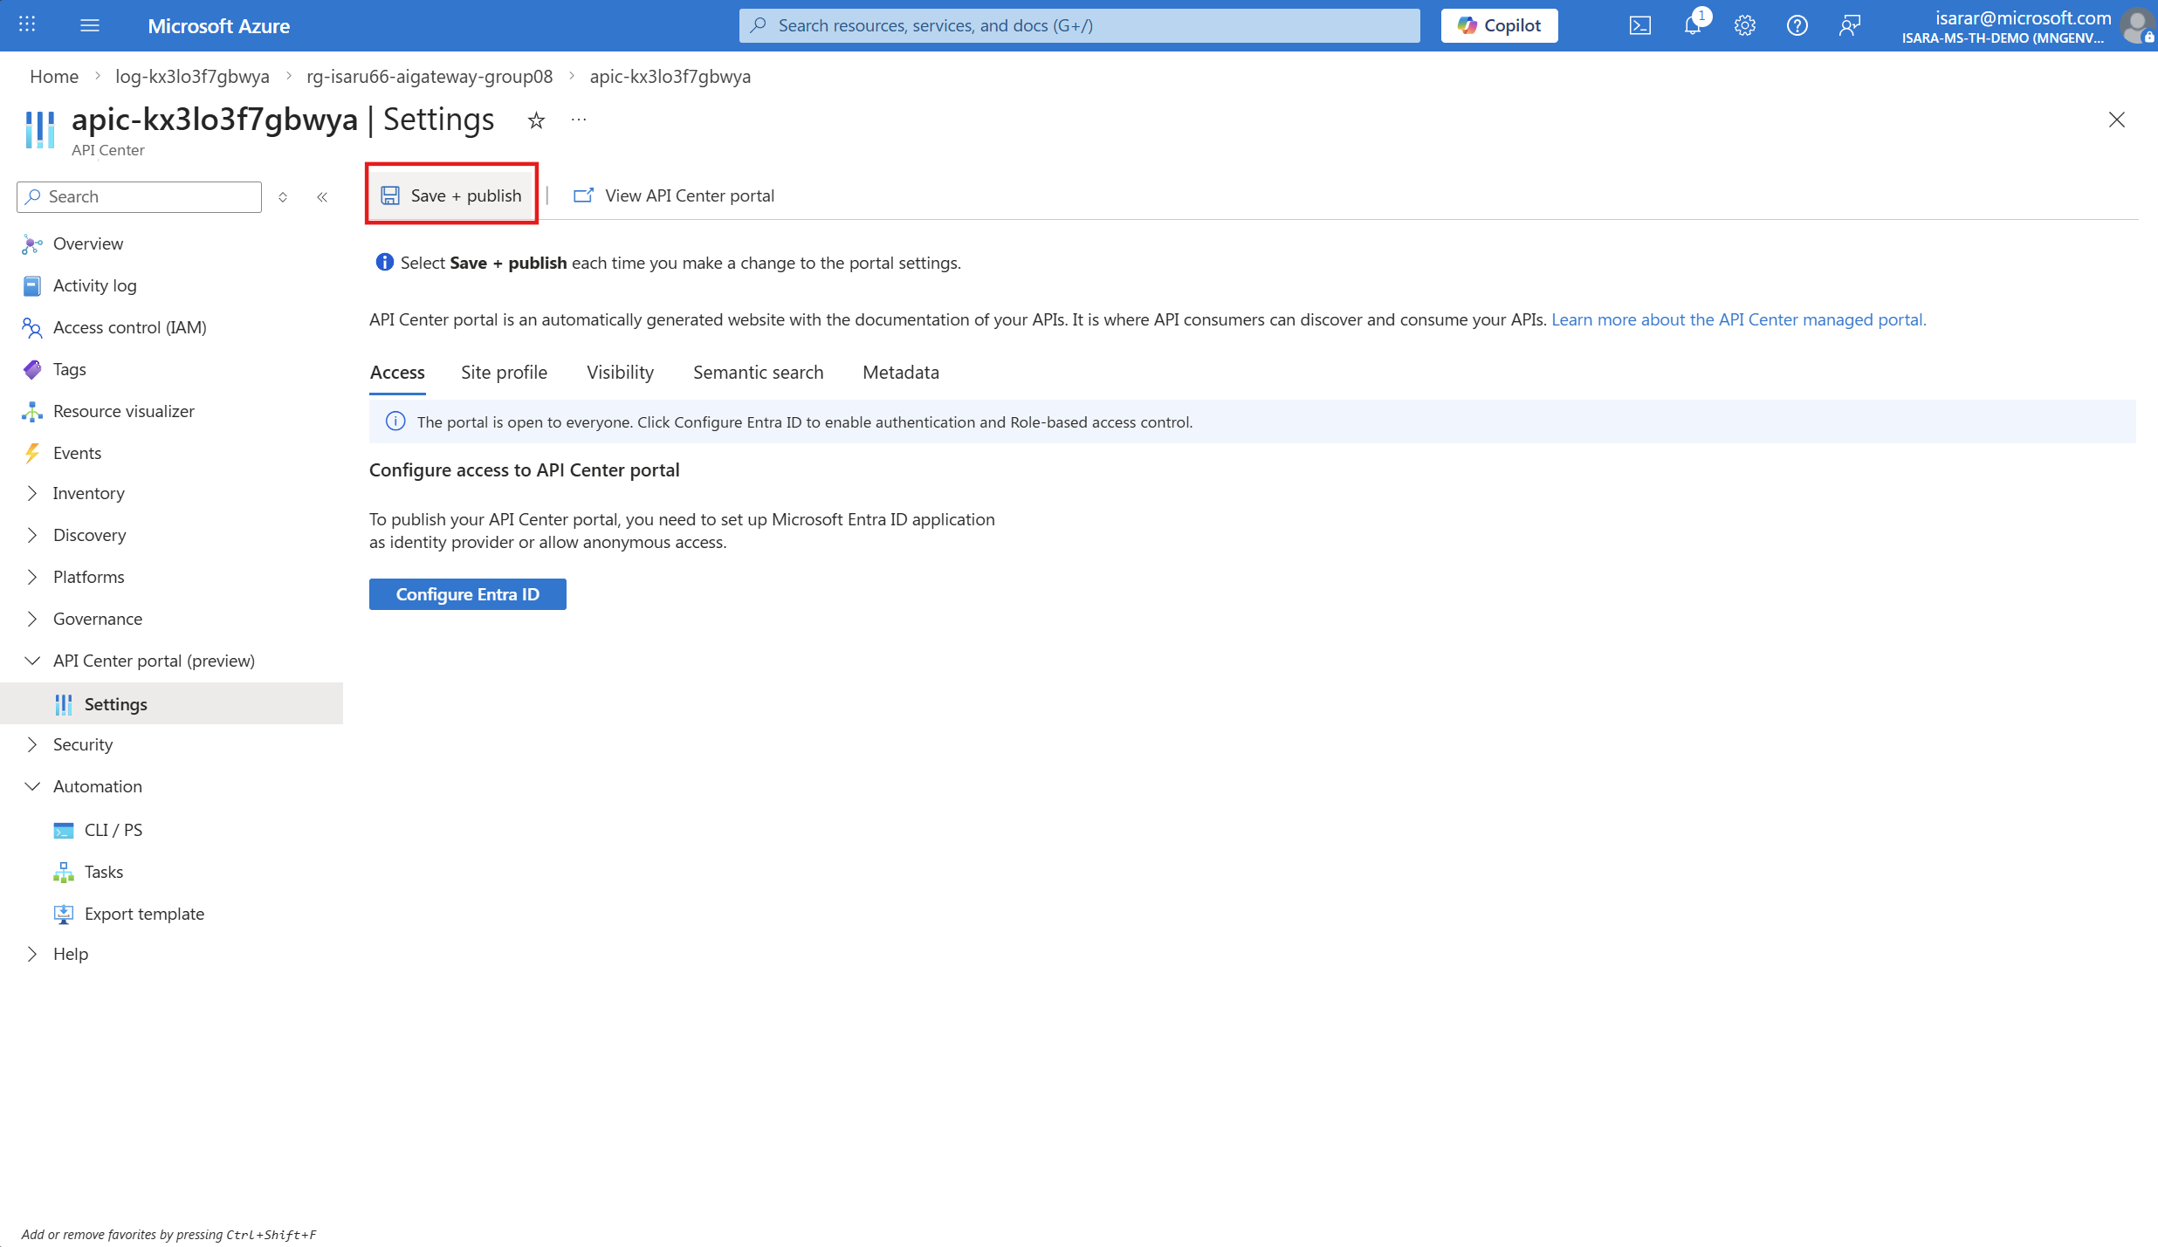Switch to the Semantic search tab
This screenshot has width=2158, height=1247.
[x=758, y=373]
